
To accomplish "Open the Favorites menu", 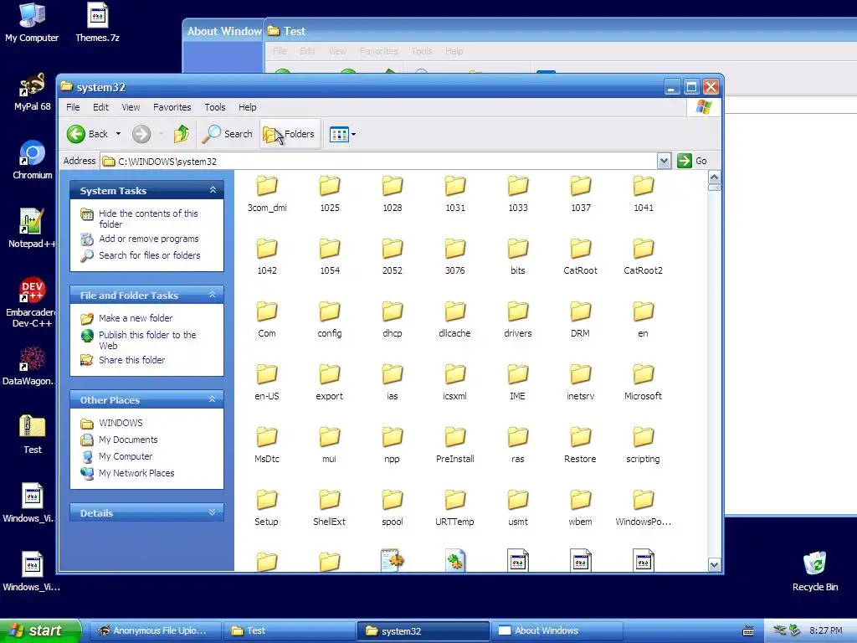I will (x=172, y=107).
